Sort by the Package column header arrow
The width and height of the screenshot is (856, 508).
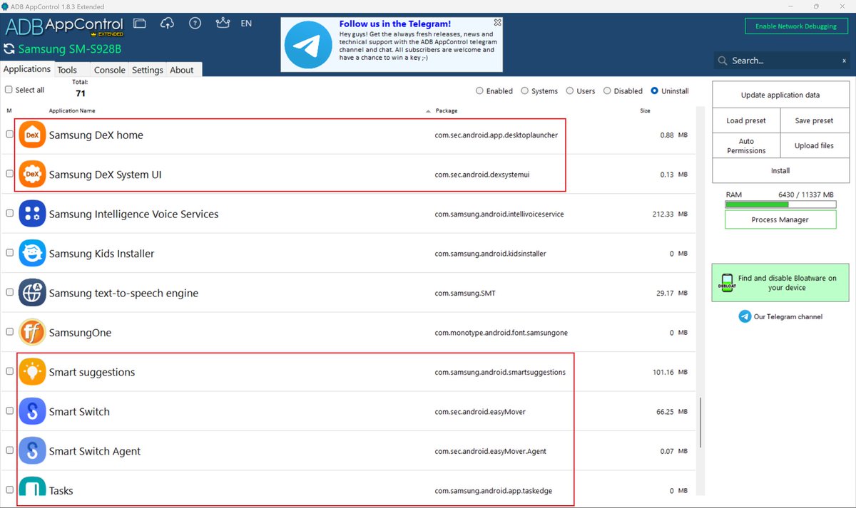[428, 111]
